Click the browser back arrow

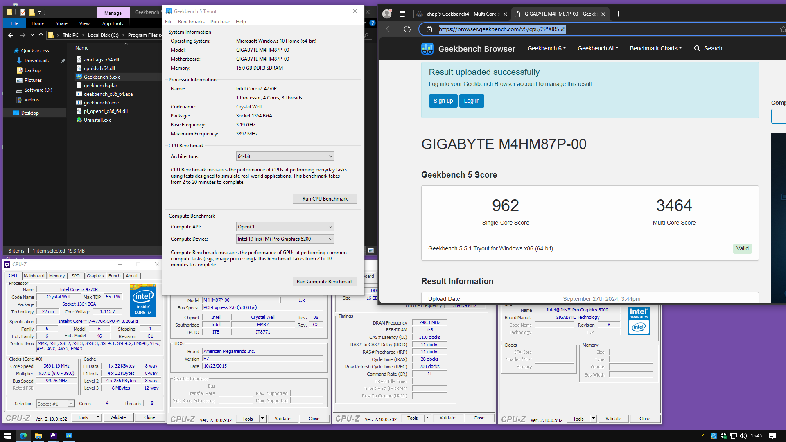pos(389,29)
